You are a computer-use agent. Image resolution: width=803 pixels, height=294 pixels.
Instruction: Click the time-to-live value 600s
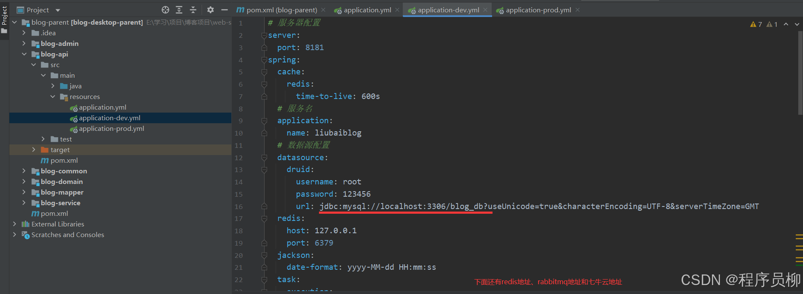371,96
